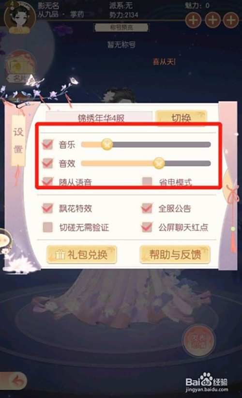Open 礼包兑换 gift redemption
Screen dimensions: 242x398
(82, 255)
